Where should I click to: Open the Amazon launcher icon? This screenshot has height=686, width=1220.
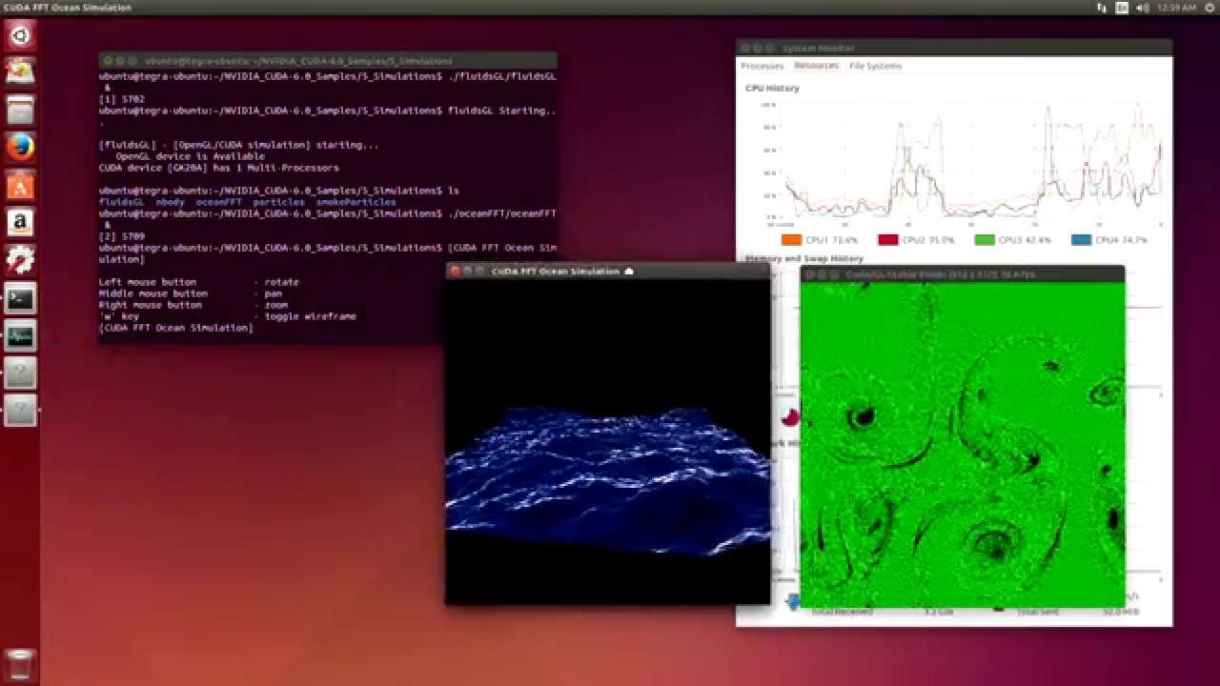tap(20, 223)
